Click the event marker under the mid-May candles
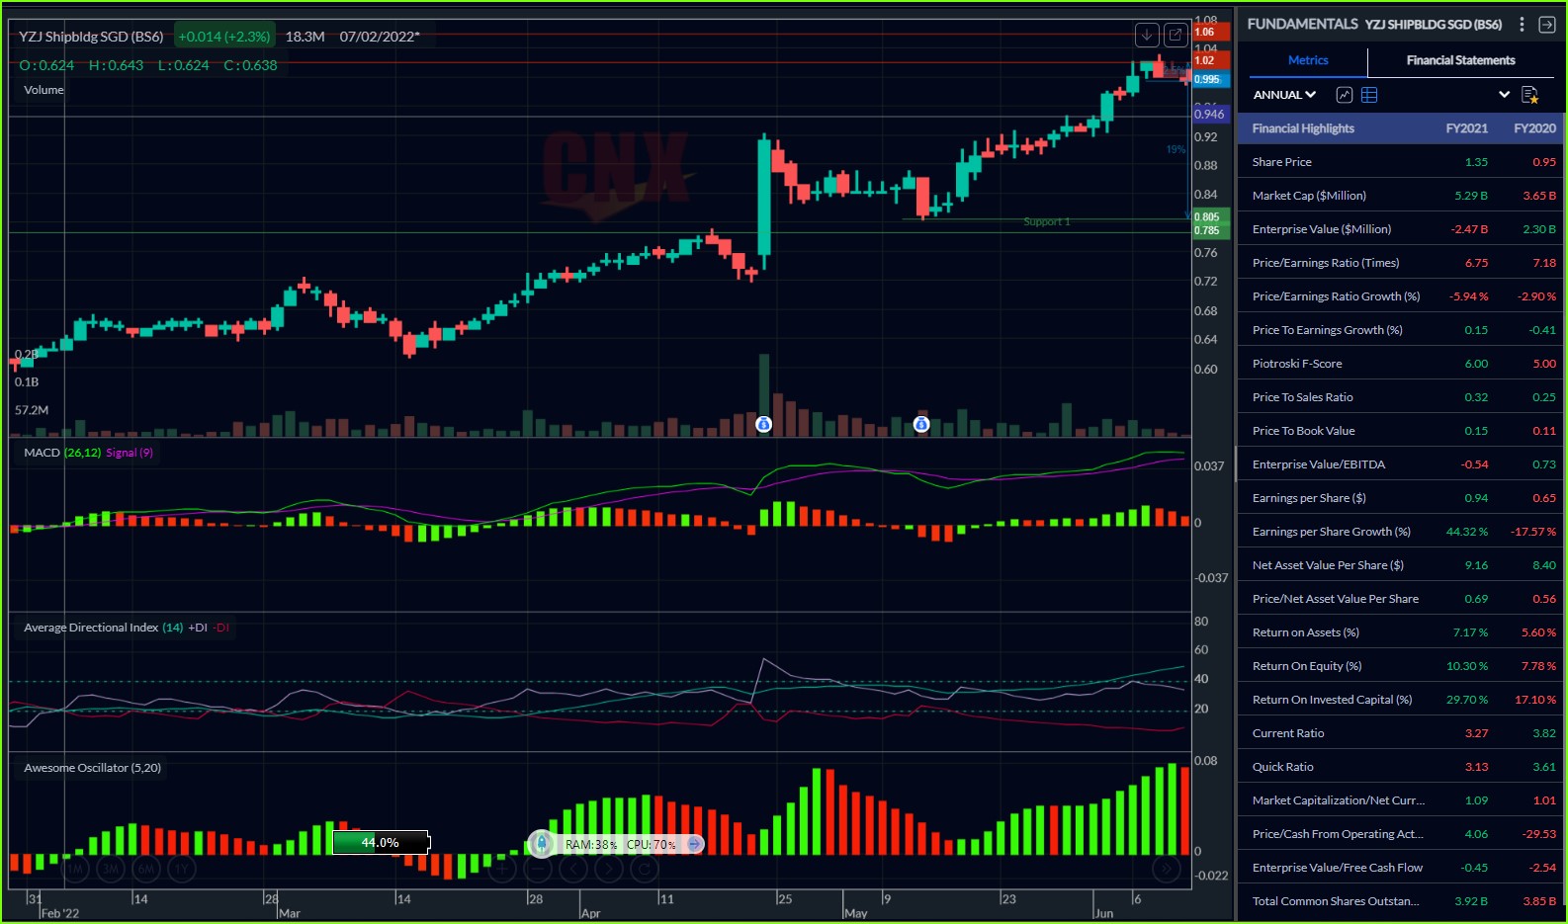 coord(921,424)
